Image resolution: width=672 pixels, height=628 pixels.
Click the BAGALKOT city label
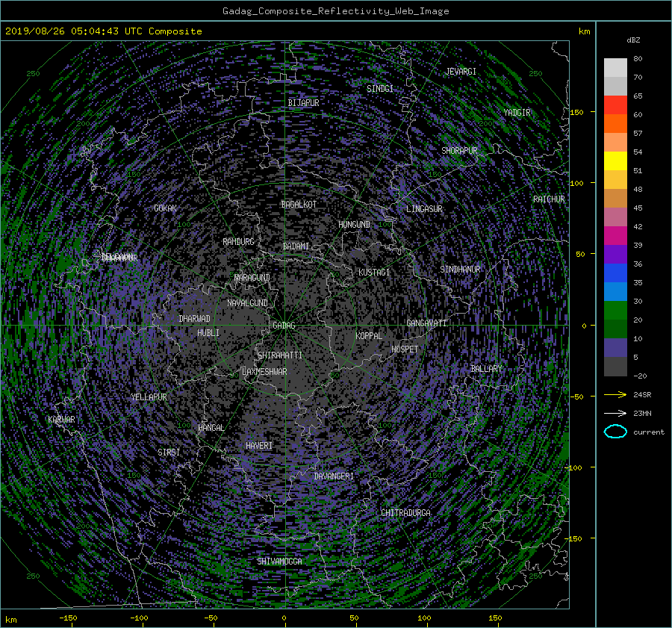299,205
